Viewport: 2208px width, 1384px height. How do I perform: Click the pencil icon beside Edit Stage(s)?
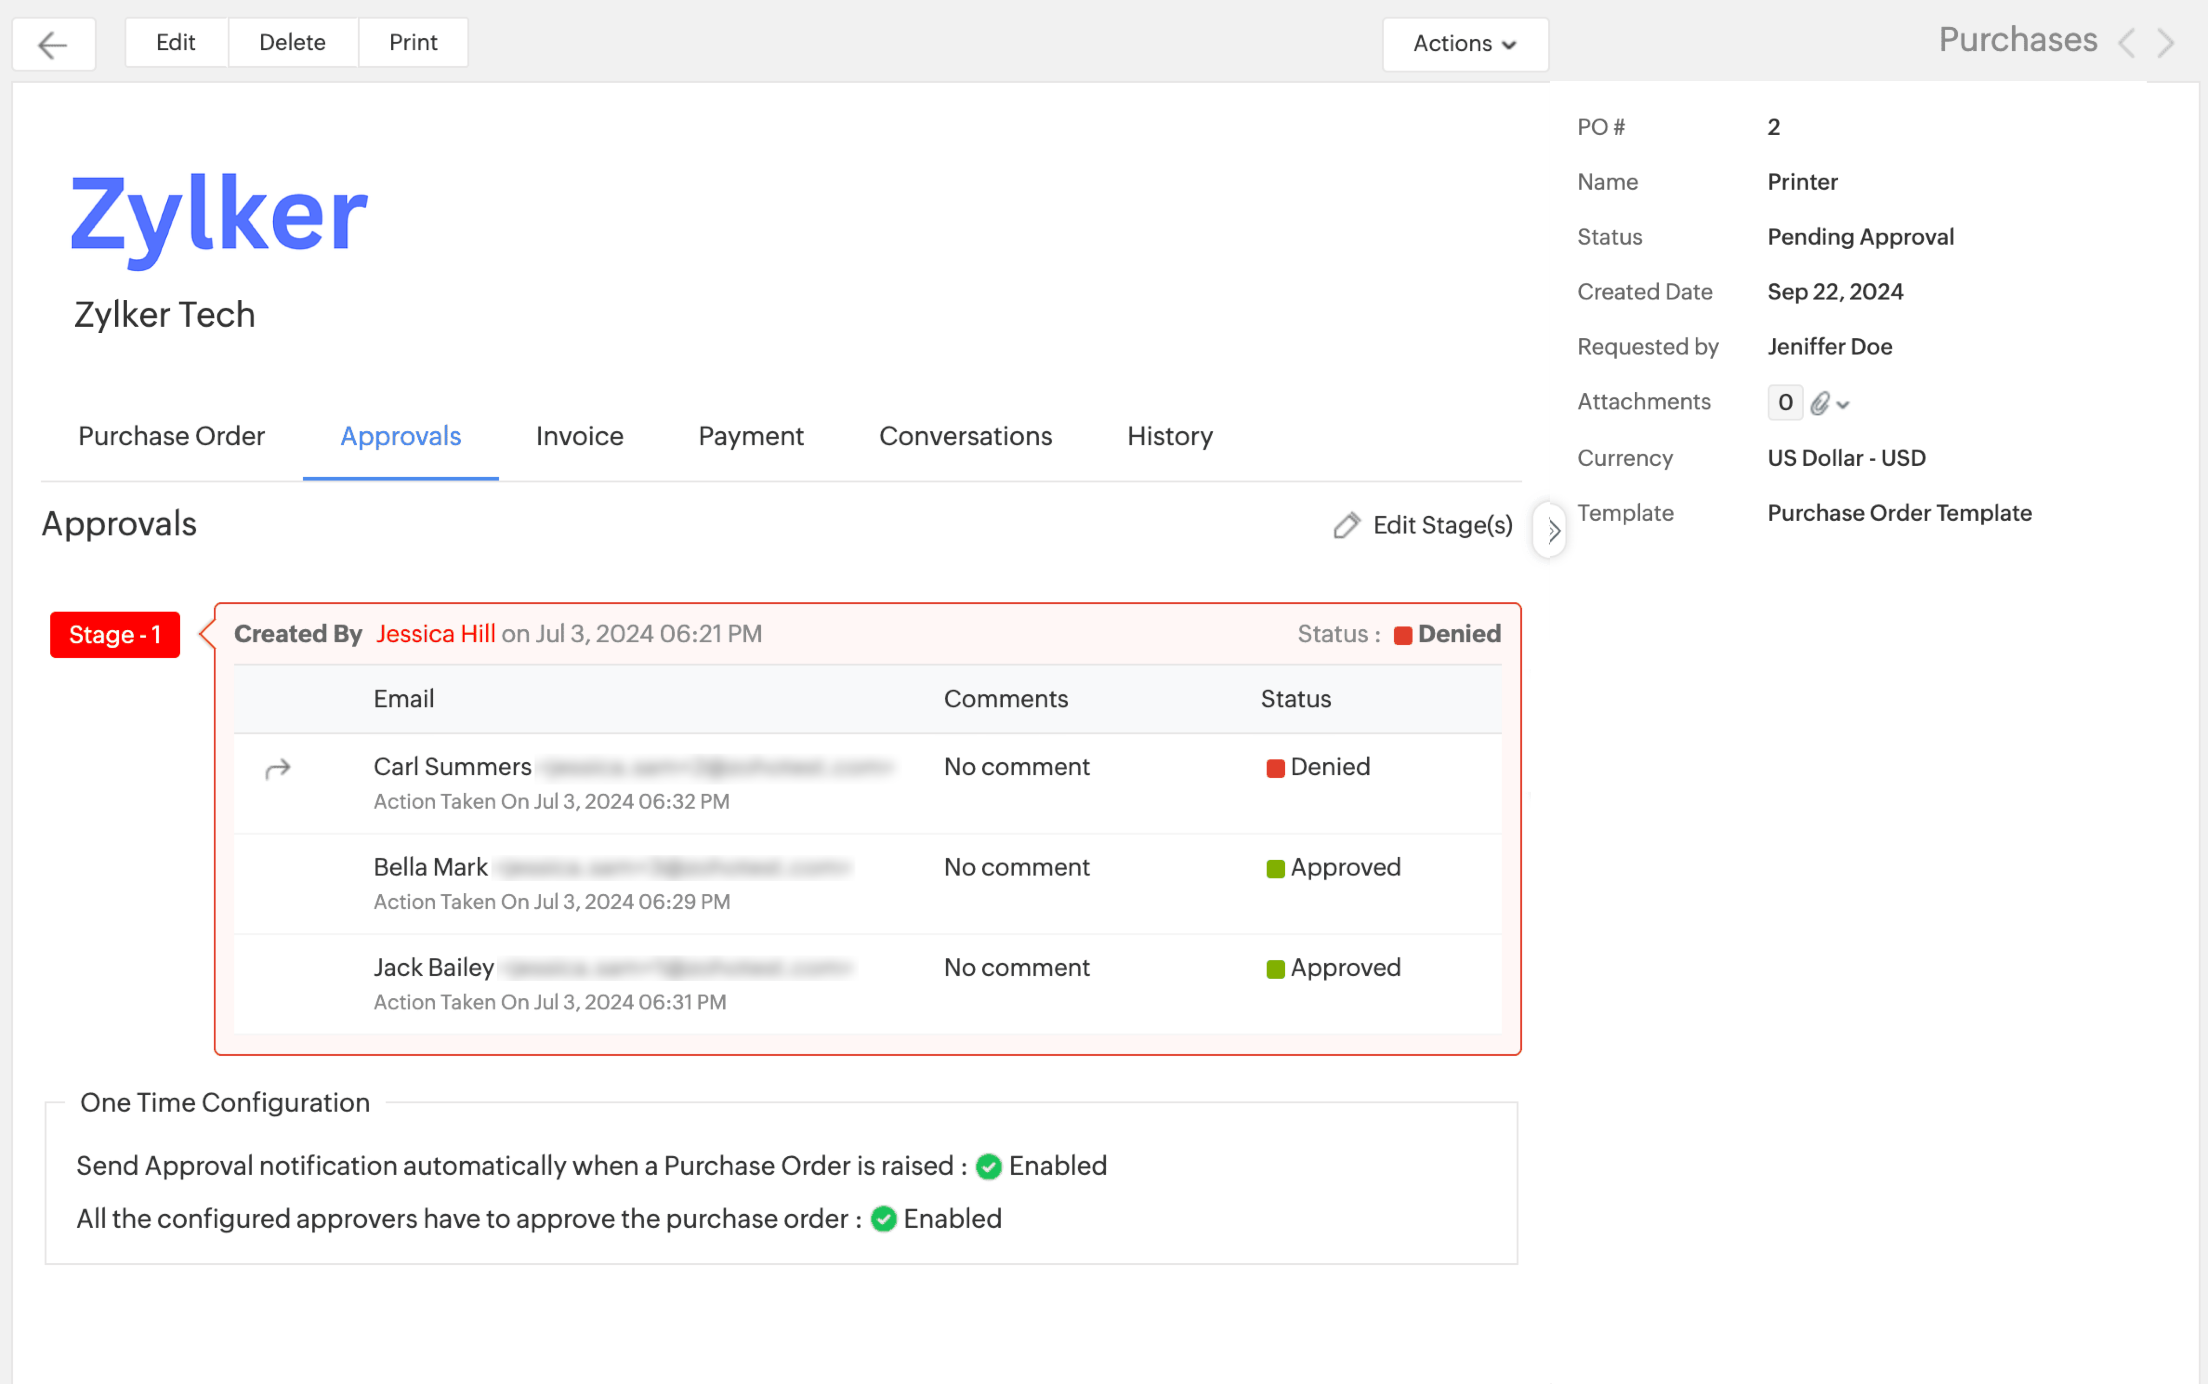point(1346,526)
